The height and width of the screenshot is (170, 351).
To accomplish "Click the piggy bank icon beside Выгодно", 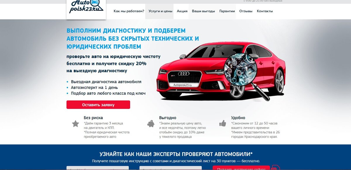I will [x=151, y=124].
